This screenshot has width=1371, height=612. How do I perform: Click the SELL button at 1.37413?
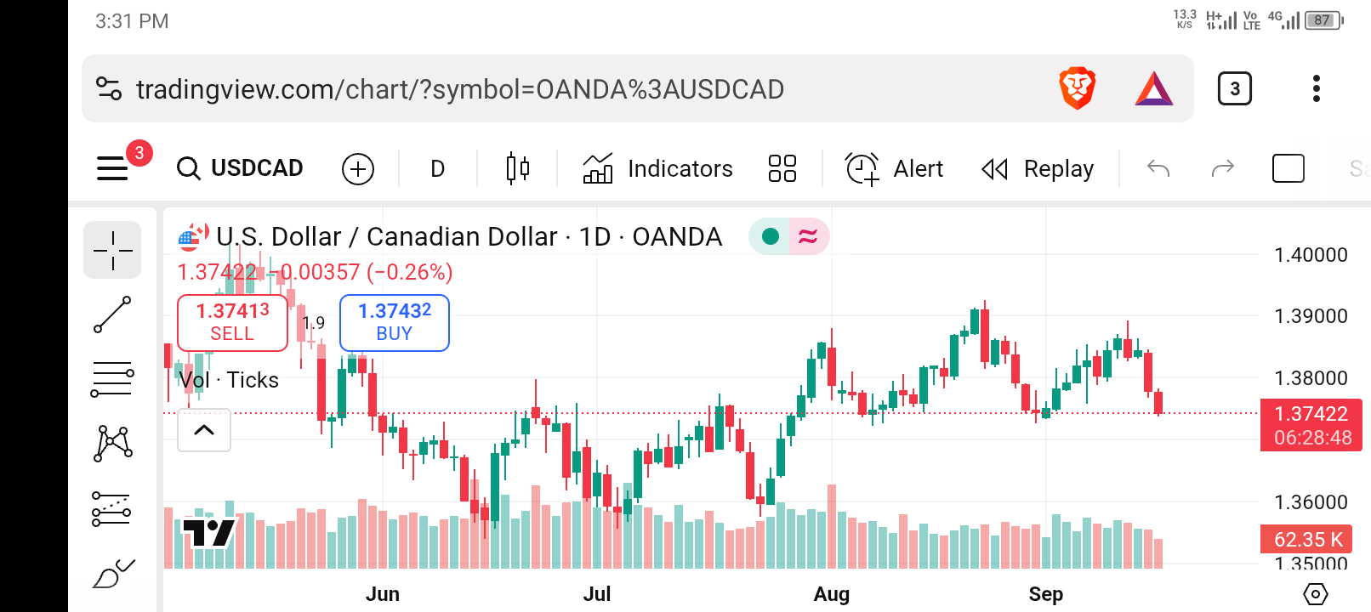coord(232,322)
